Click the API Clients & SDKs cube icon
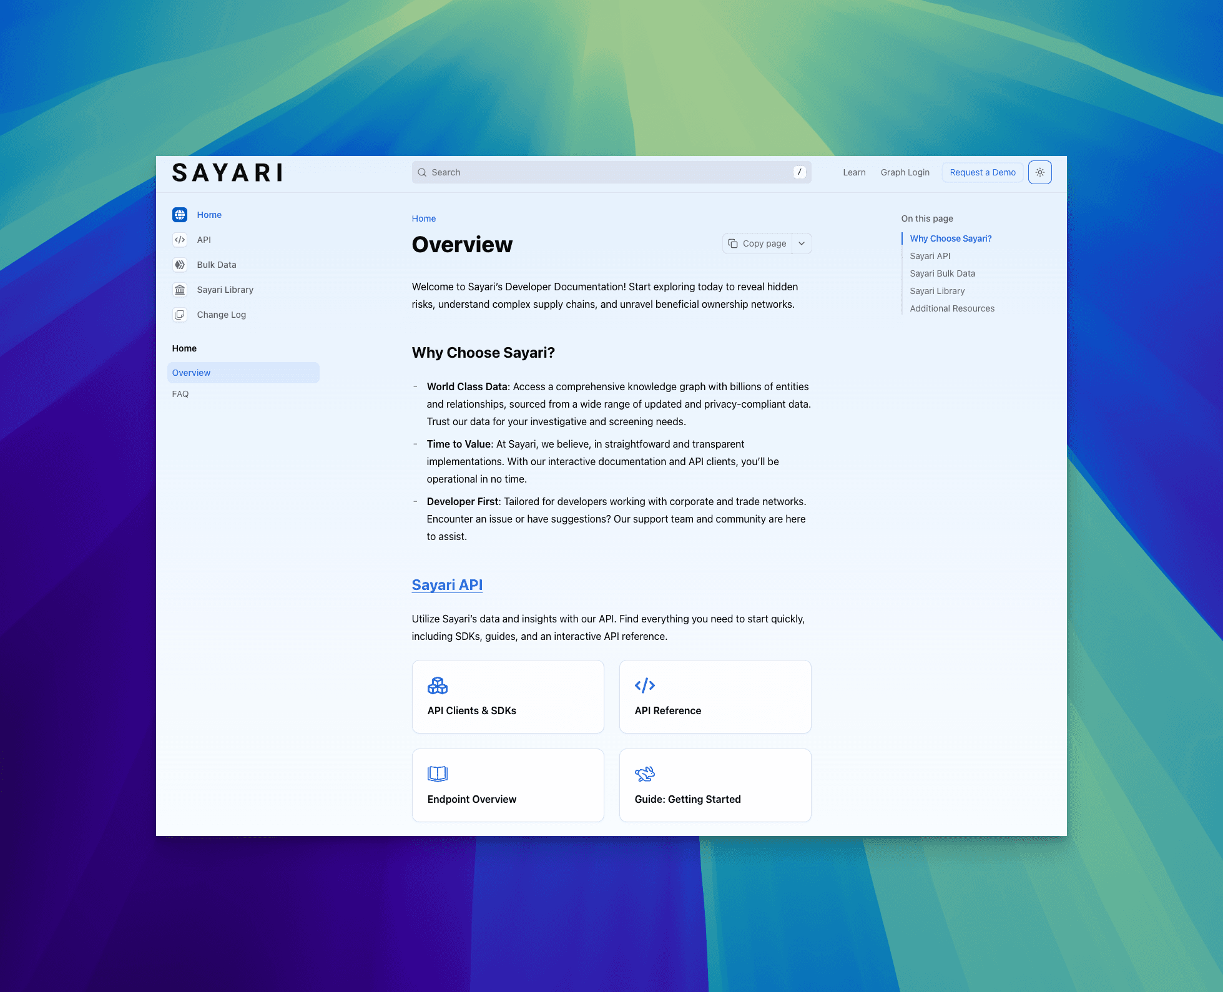This screenshot has width=1223, height=992. tap(438, 685)
